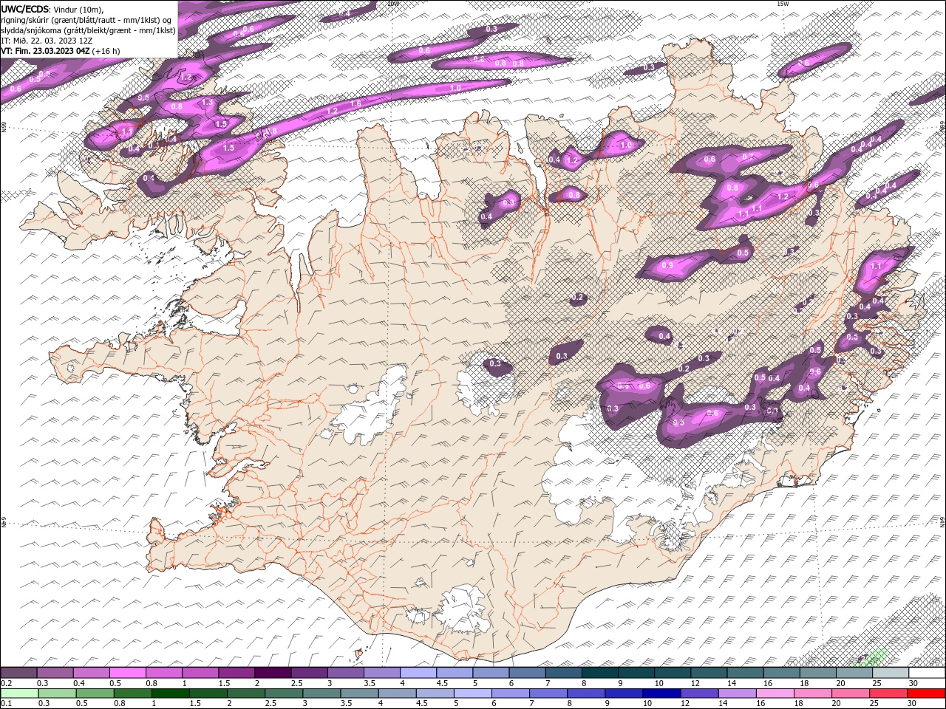Click the '20W' longitude label
946x709 pixels.
[x=392, y=4]
